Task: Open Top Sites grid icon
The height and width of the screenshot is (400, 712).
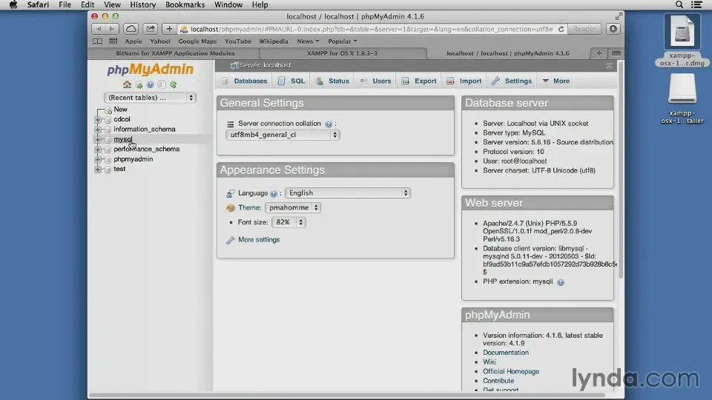Action: [x=113, y=41]
